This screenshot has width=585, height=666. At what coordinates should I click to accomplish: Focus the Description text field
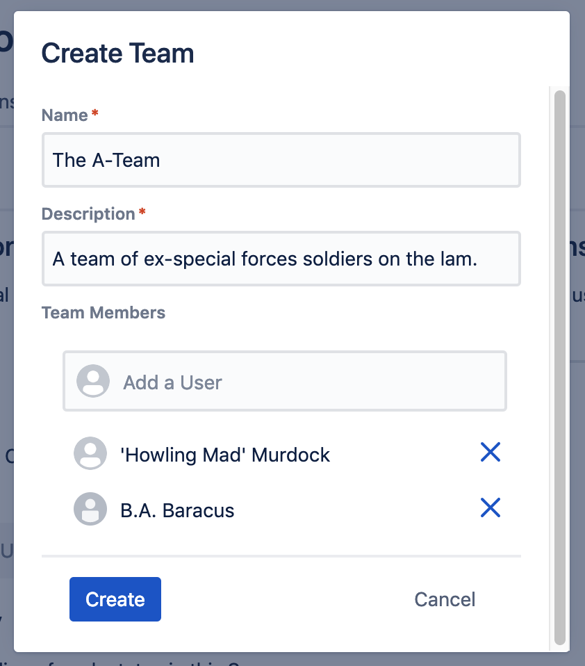pyautogui.click(x=281, y=259)
